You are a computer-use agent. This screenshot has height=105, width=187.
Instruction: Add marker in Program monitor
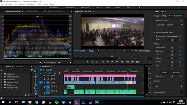coord(87,62)
